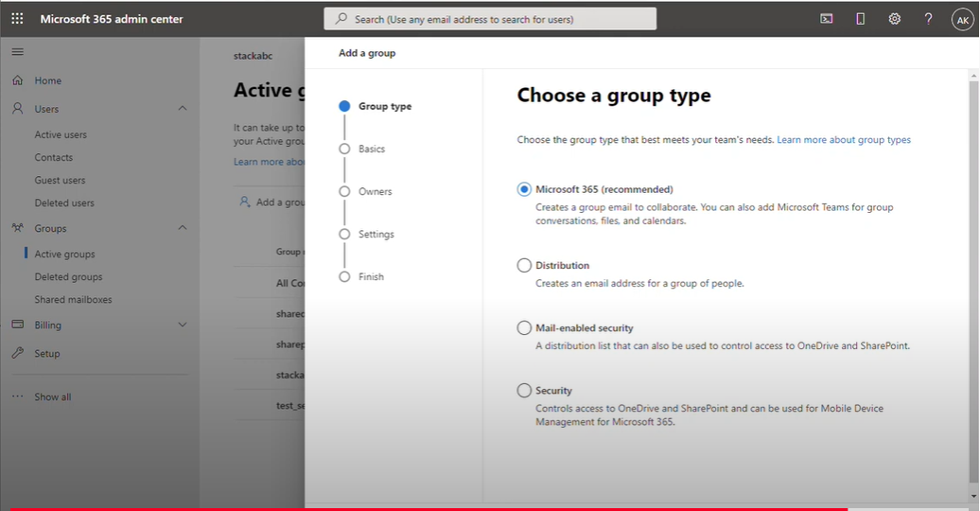Open Cloud Shell terminal icon in header

(x=826, y=19)
